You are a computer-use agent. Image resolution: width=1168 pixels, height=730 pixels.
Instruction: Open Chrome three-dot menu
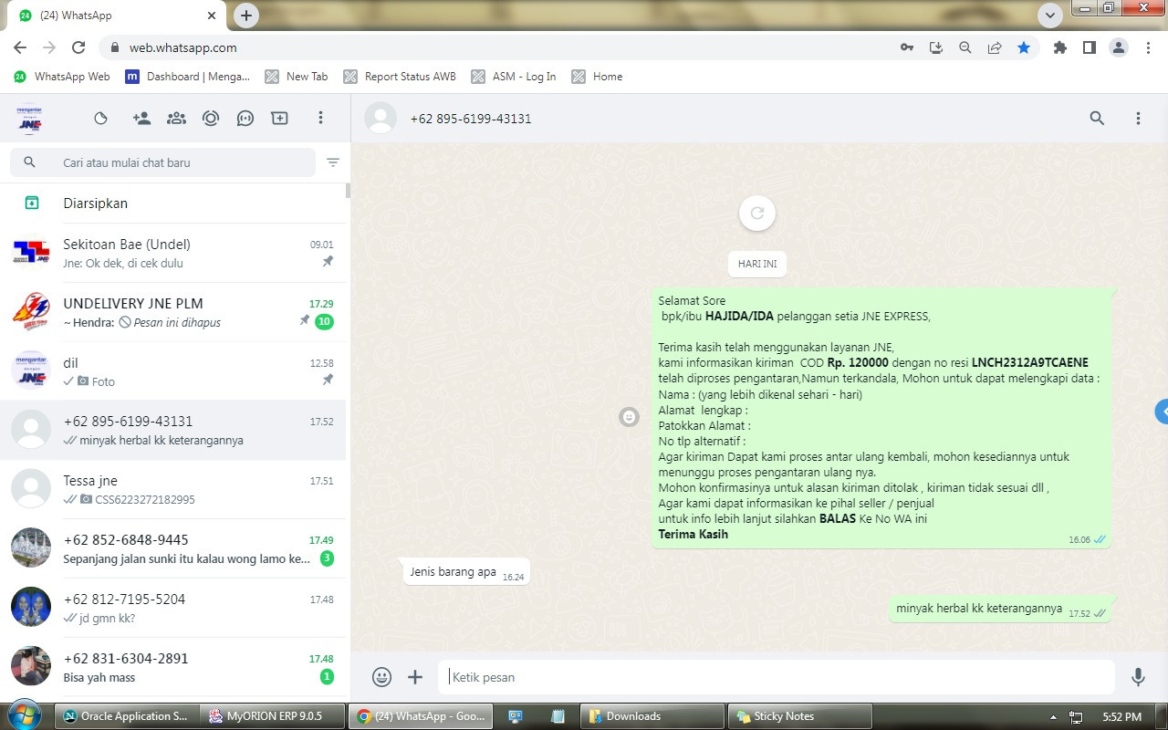(1148, 47)
